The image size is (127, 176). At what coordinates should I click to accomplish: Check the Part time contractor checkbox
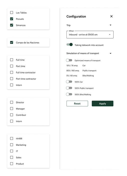tap(12, 78)
